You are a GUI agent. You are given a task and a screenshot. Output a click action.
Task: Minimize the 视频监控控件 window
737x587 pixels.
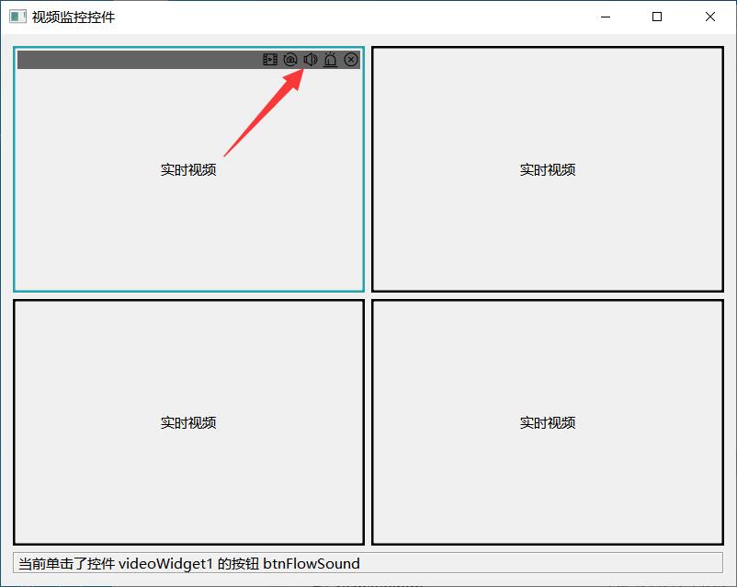605,17
